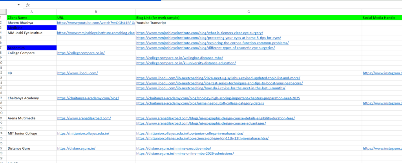The width and height of the screenshot is (402, 163).
Task: Open the iibs-test-series-techniques link
Action: (x=219, y=83)
